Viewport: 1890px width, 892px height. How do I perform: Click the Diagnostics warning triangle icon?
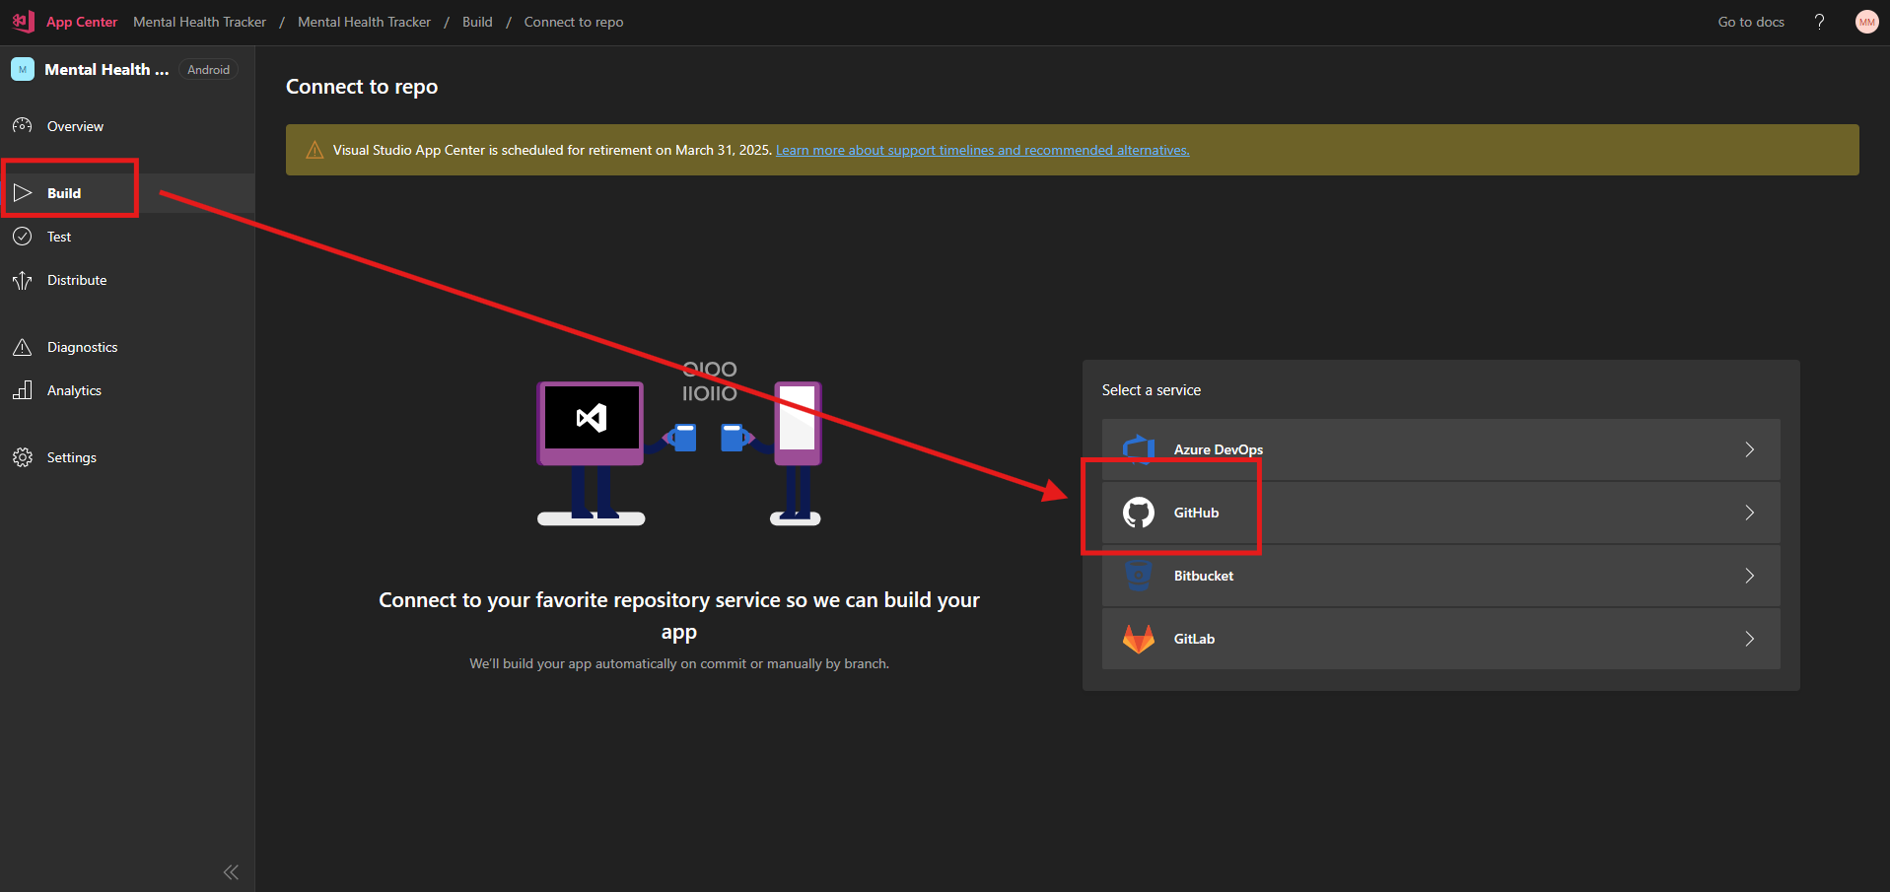click(x=23, y=347)
